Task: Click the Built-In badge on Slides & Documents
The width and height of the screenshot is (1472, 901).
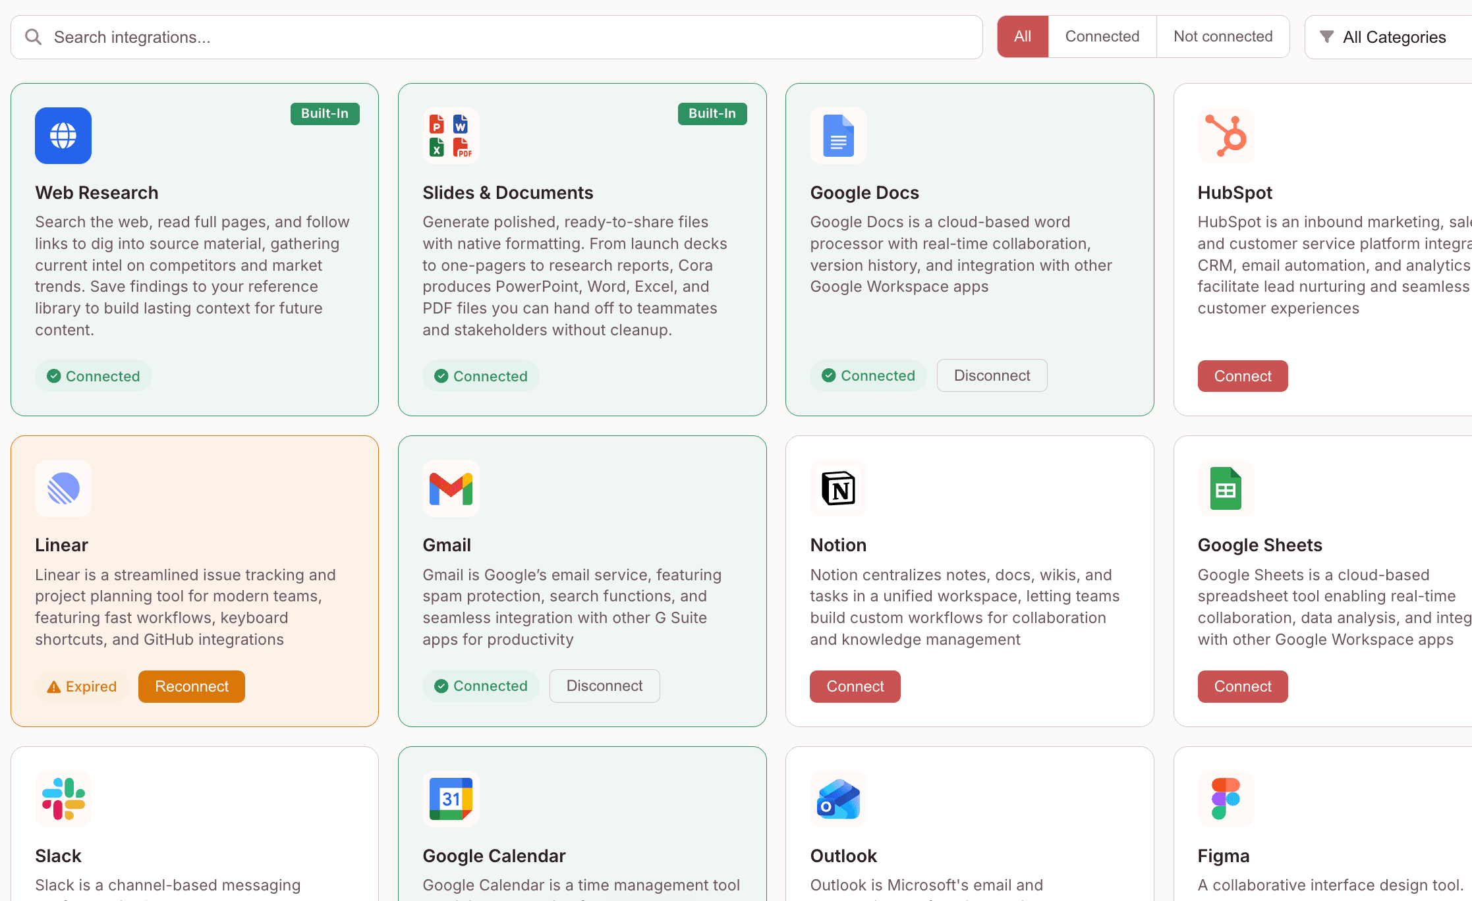Action: pos(712,113)
